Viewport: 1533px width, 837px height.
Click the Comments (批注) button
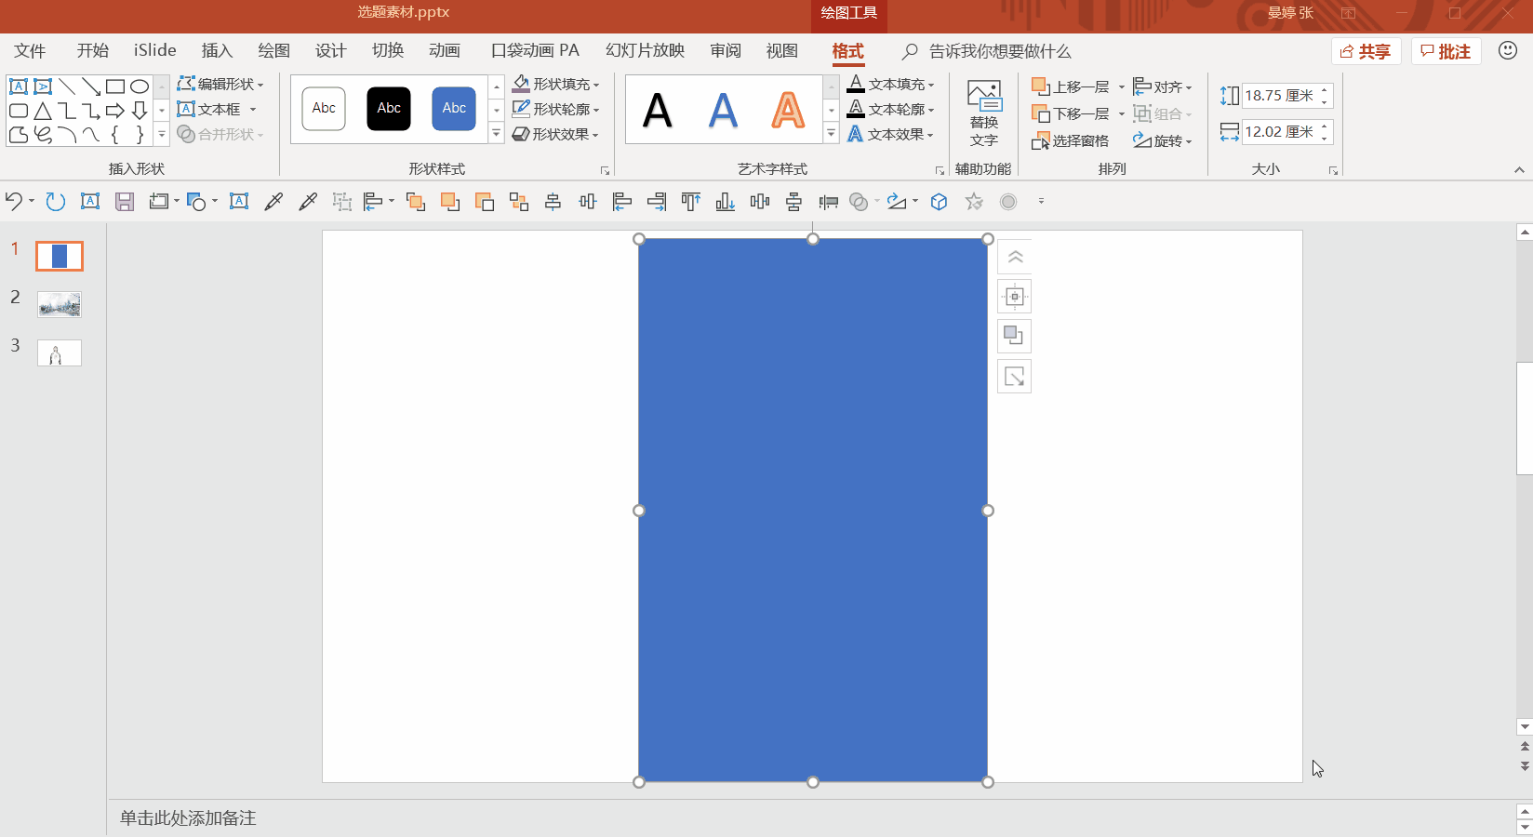click(x=1446, y=51)
